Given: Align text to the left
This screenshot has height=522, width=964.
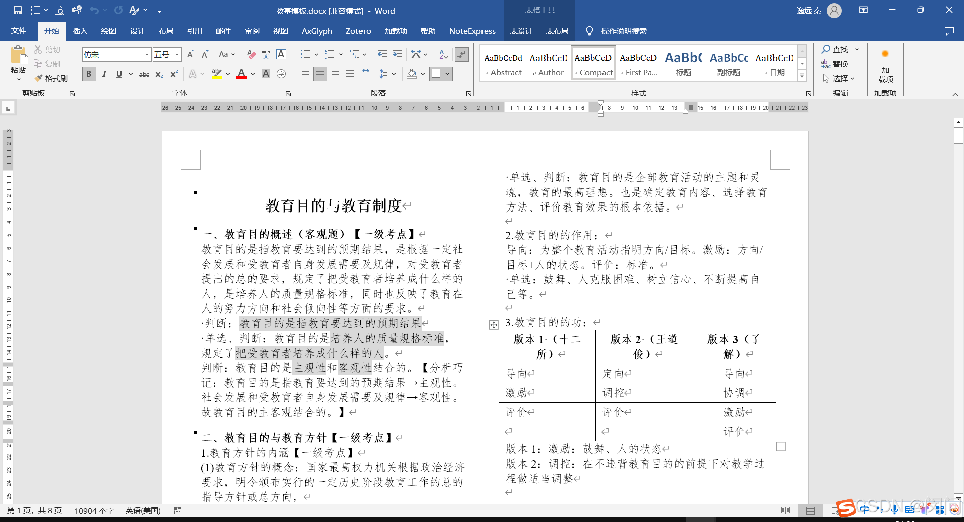Looking at the screenshot, I should [305, 74].
